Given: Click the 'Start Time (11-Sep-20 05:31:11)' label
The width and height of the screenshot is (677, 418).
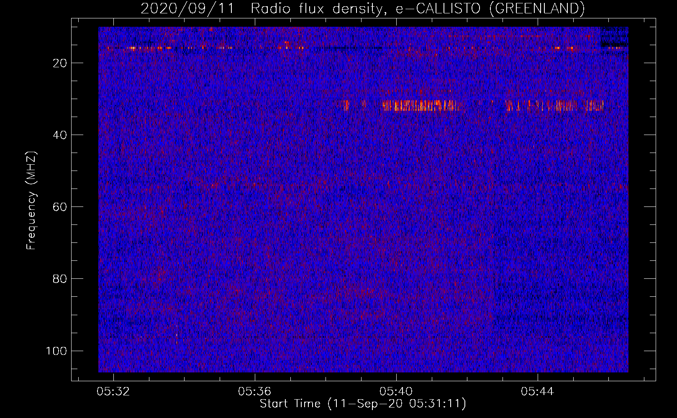Looking at the screenshot, I should [x=363, y=404].
